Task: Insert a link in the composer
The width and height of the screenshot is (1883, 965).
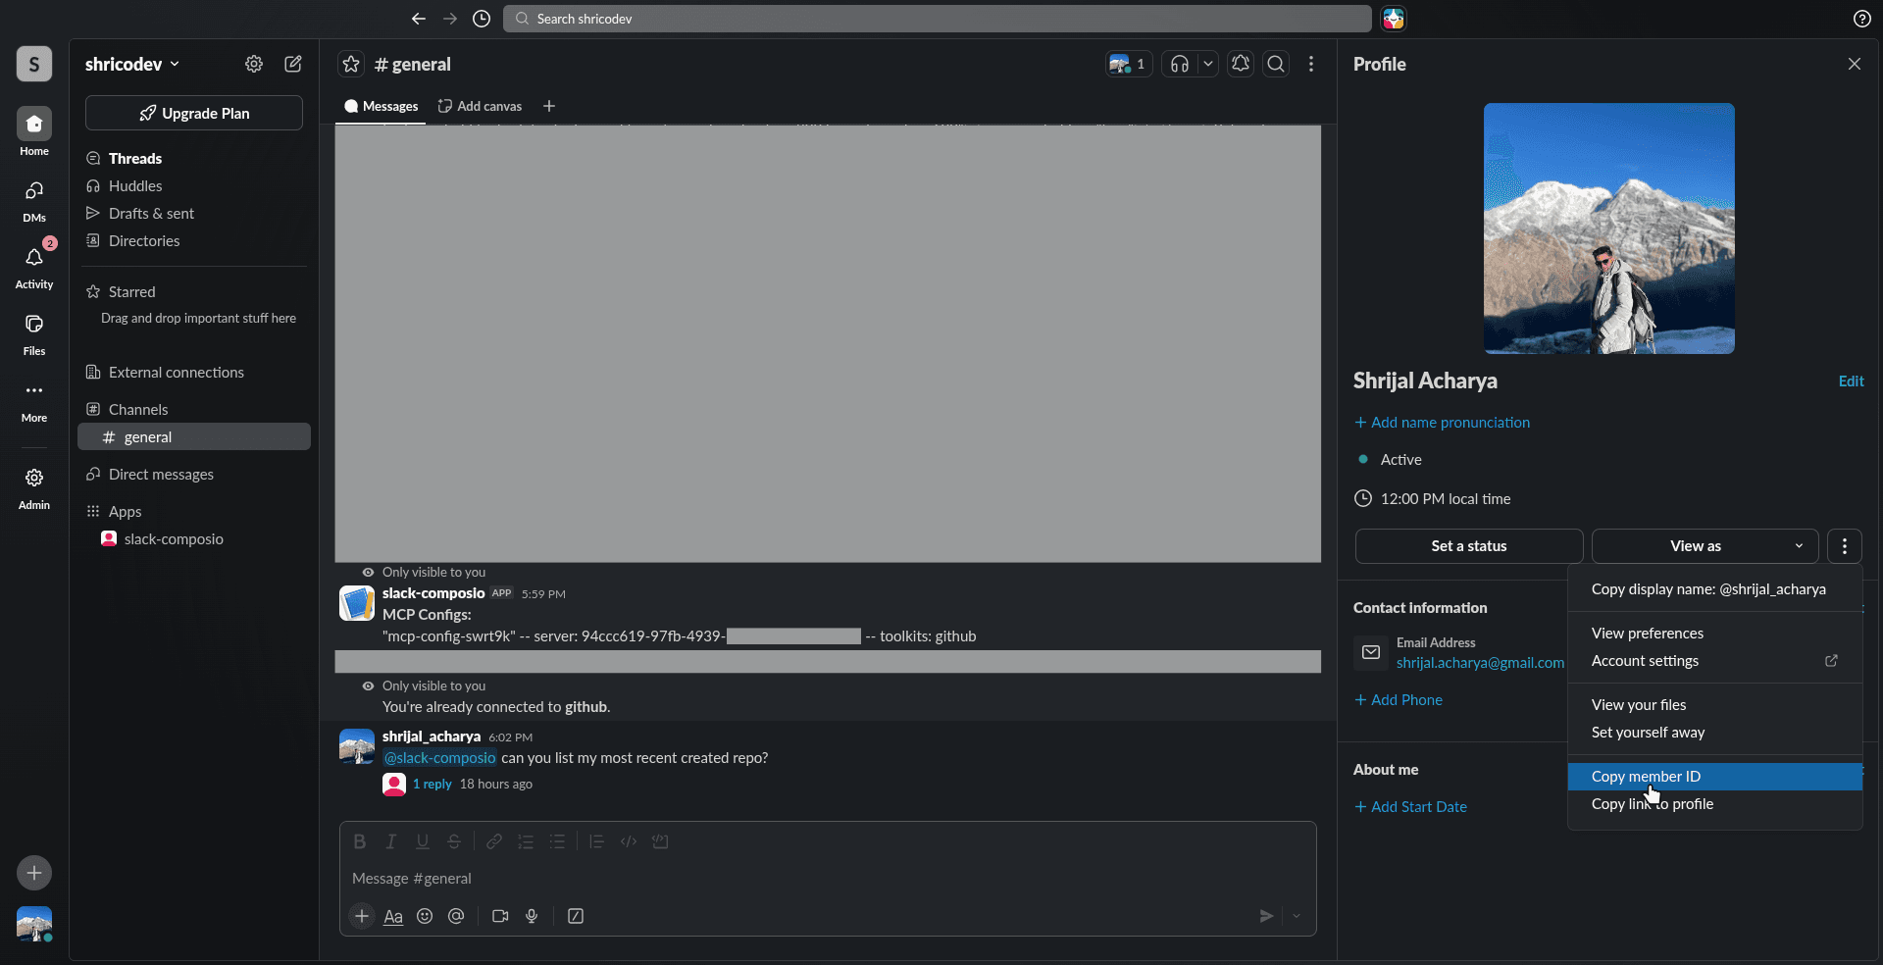Action: point(494,841)
